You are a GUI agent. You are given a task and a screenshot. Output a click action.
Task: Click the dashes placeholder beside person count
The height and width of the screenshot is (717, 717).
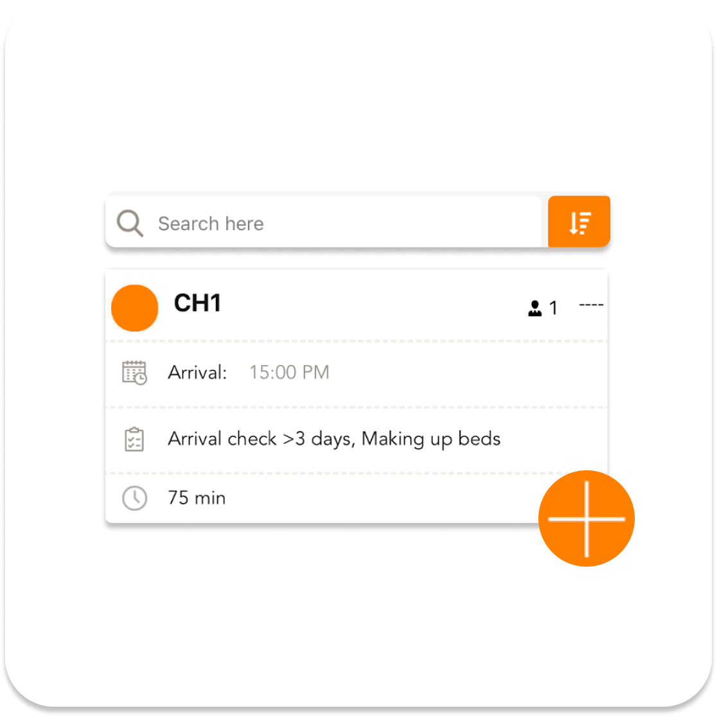pos(591,305)
